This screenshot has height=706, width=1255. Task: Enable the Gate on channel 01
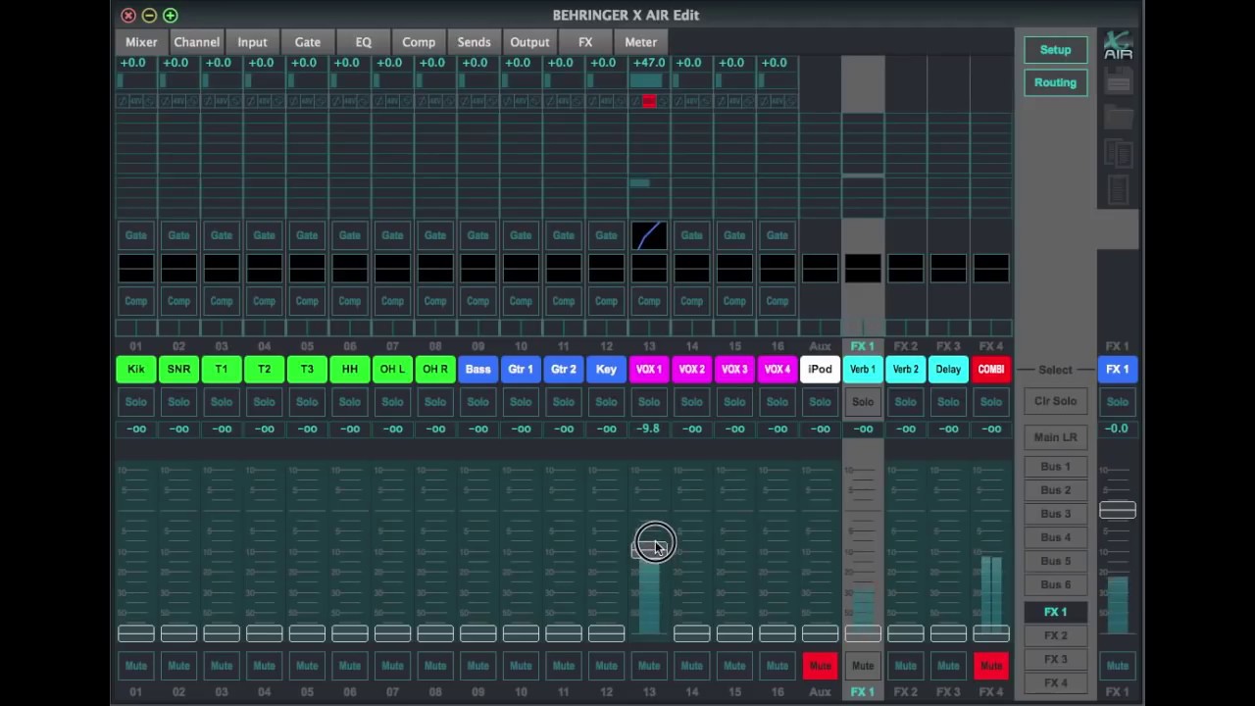(x=136, y=235)
